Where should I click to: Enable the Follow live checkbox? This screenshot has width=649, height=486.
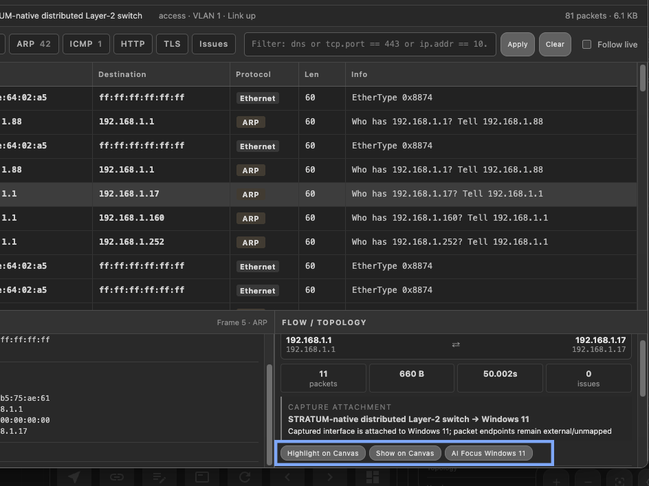[586, 44]
